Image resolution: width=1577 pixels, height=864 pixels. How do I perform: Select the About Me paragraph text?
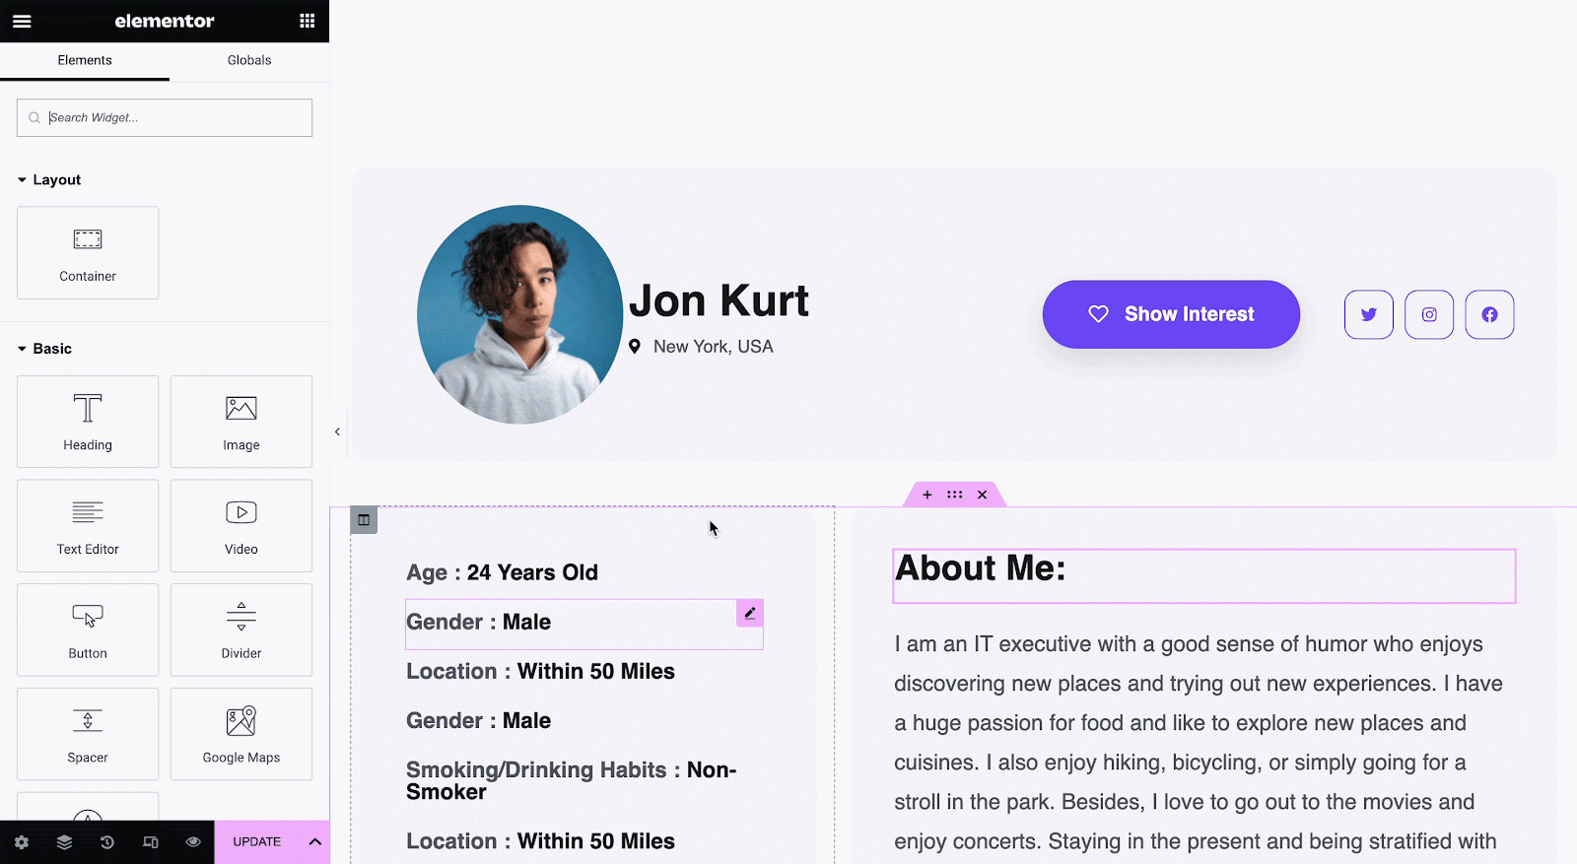[1200, 743]
